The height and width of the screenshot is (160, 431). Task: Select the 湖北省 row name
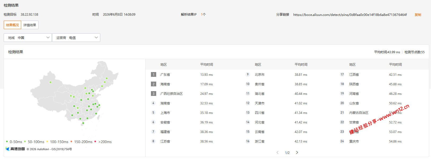point(260,94)
